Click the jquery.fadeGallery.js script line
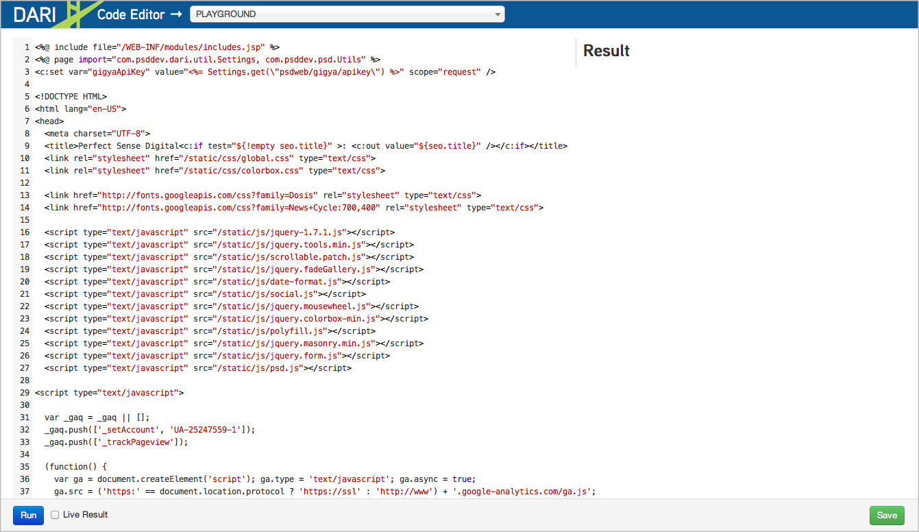This screenshot has width=919, height=532. [x=234, y=269]
